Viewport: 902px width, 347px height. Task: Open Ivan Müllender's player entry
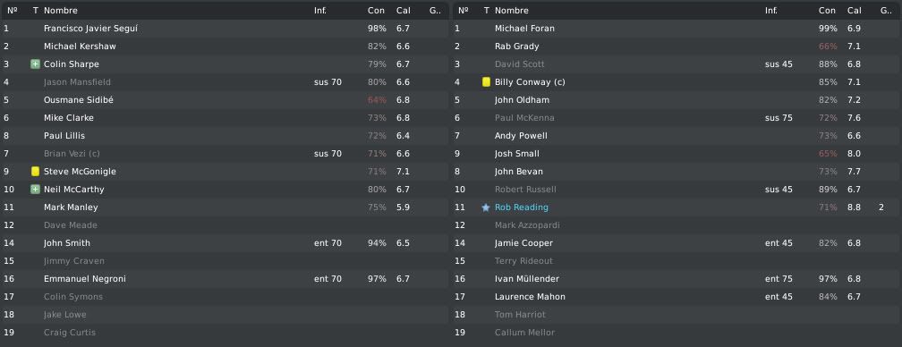(x=527, y=279)
